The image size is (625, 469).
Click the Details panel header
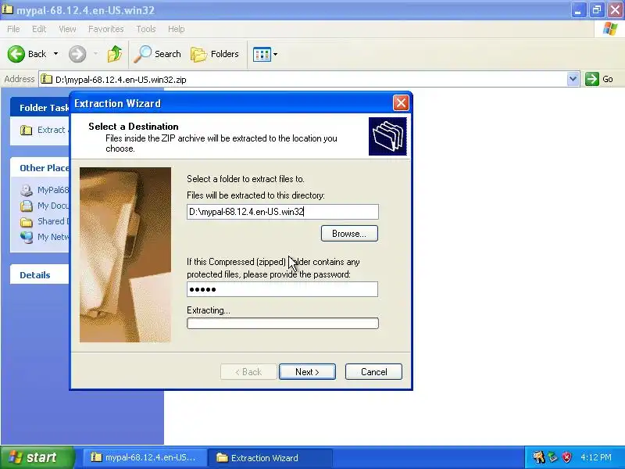40,275
